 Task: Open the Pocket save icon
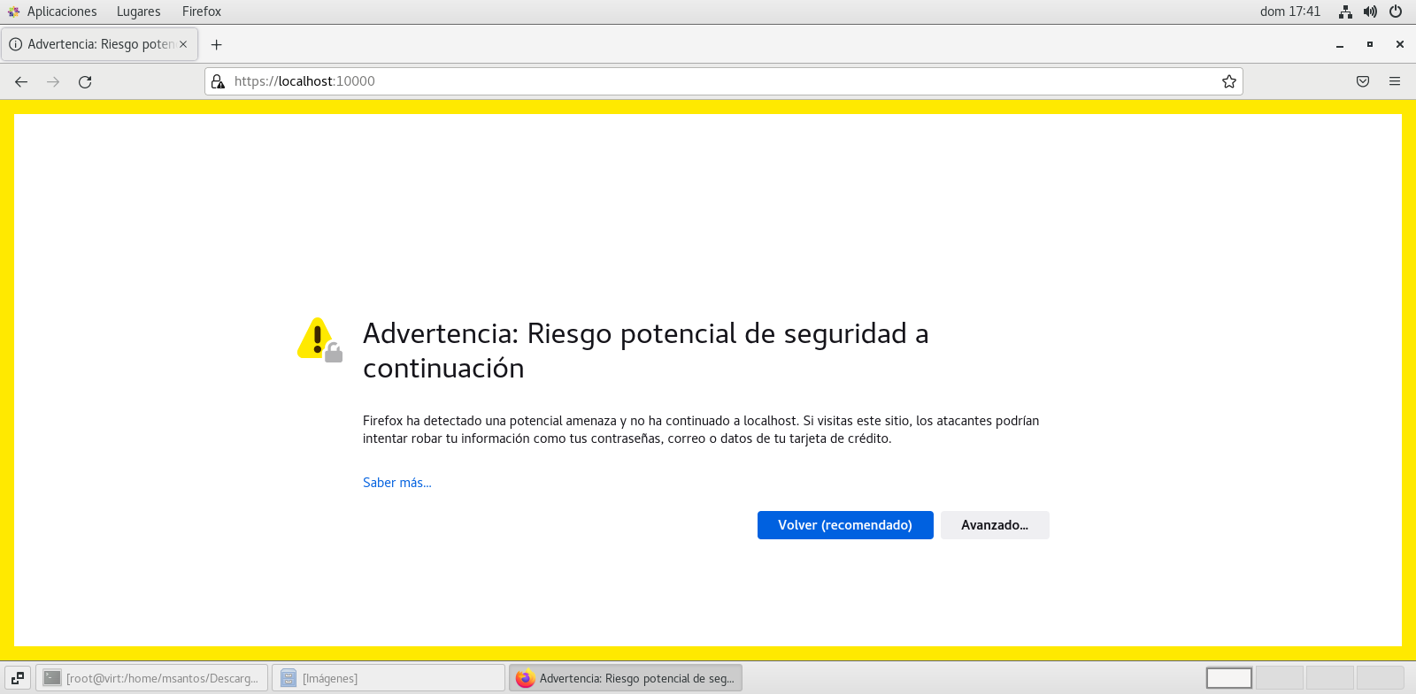coord(1363,81)
